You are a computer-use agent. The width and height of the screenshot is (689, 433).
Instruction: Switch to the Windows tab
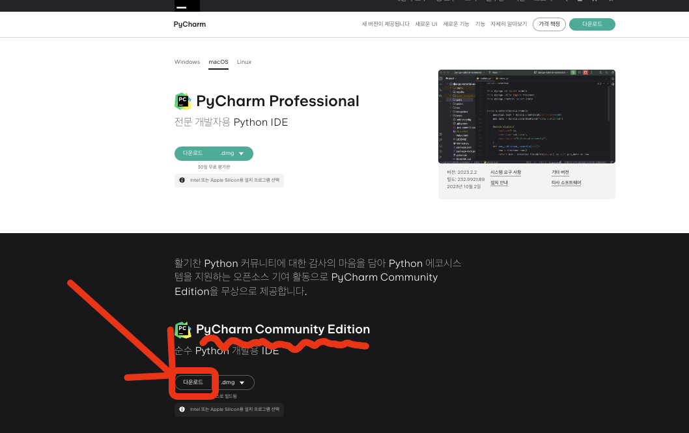click(187, 62)
